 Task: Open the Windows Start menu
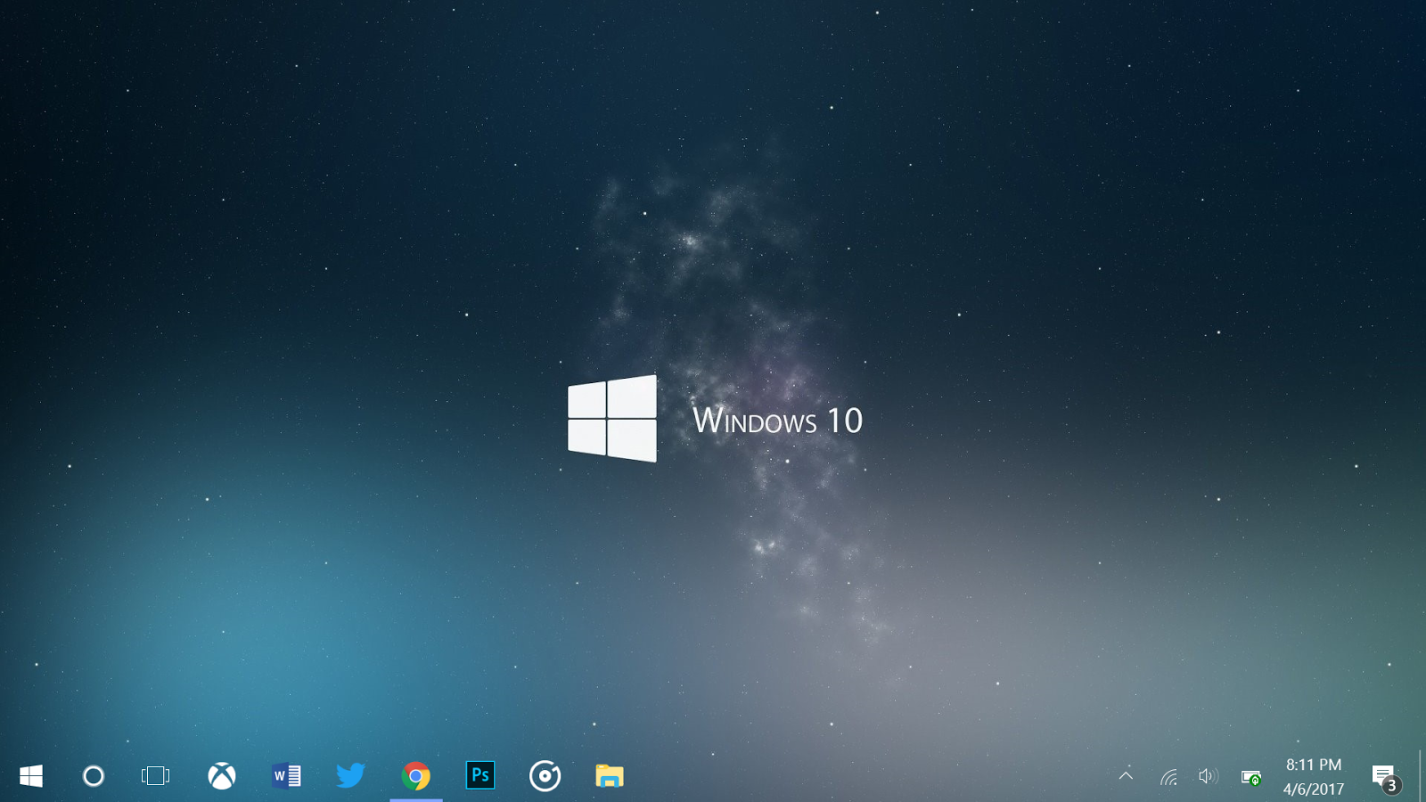pyautogui.click(x=31, y=776)
